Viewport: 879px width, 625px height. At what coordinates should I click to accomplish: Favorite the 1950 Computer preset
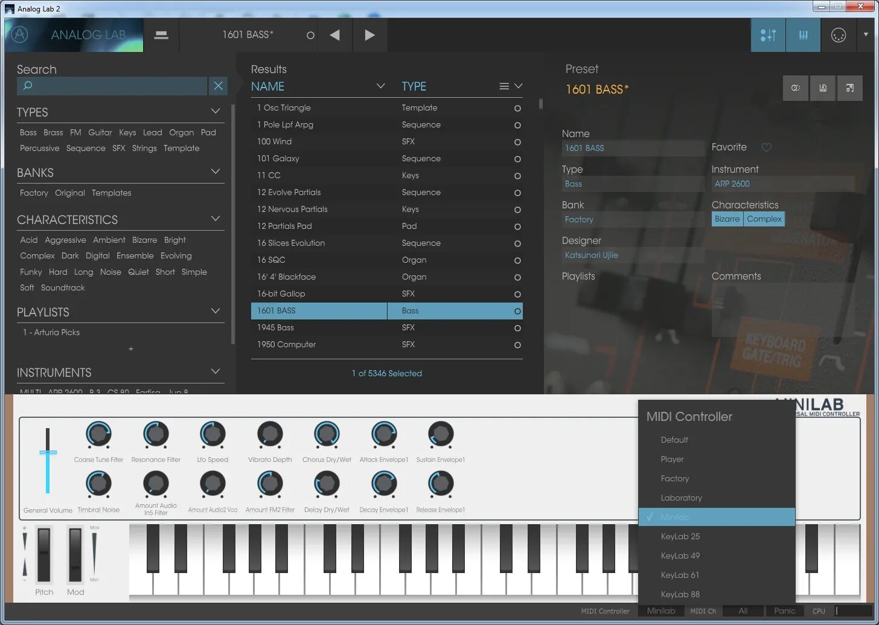pos(517,345)
